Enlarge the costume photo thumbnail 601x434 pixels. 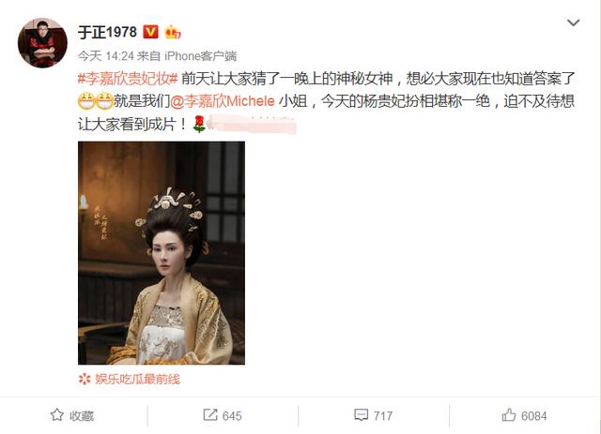(162, 252)
